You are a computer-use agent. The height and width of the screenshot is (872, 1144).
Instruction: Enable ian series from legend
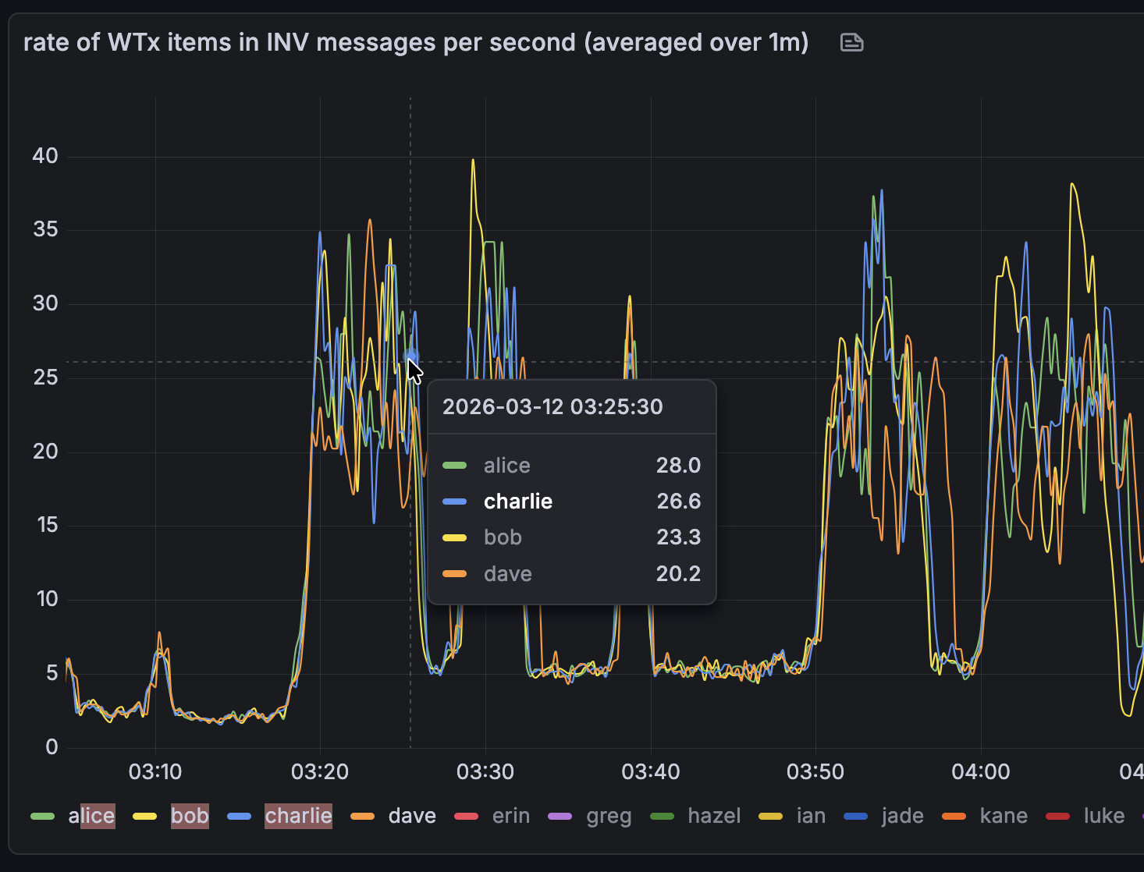tap(811, 816)
